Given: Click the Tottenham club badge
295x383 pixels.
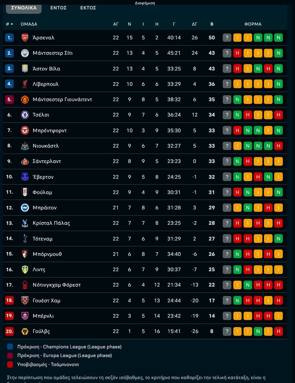Looking at the screenshot, I should point(25,239).
